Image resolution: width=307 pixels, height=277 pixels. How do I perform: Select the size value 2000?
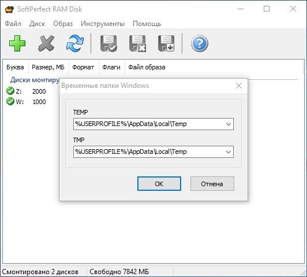(39, 91)
